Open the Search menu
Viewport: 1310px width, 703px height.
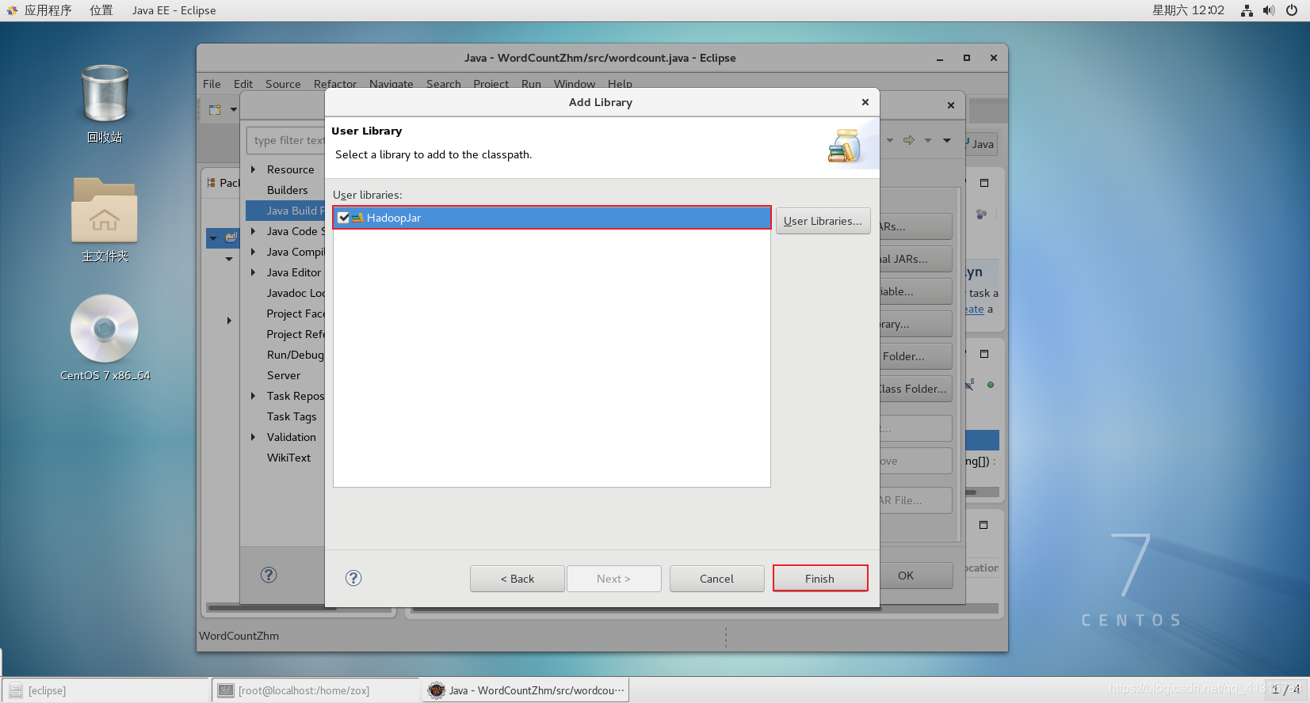click(443, 84)
